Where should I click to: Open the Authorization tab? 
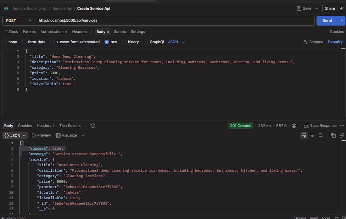point(53,32)
